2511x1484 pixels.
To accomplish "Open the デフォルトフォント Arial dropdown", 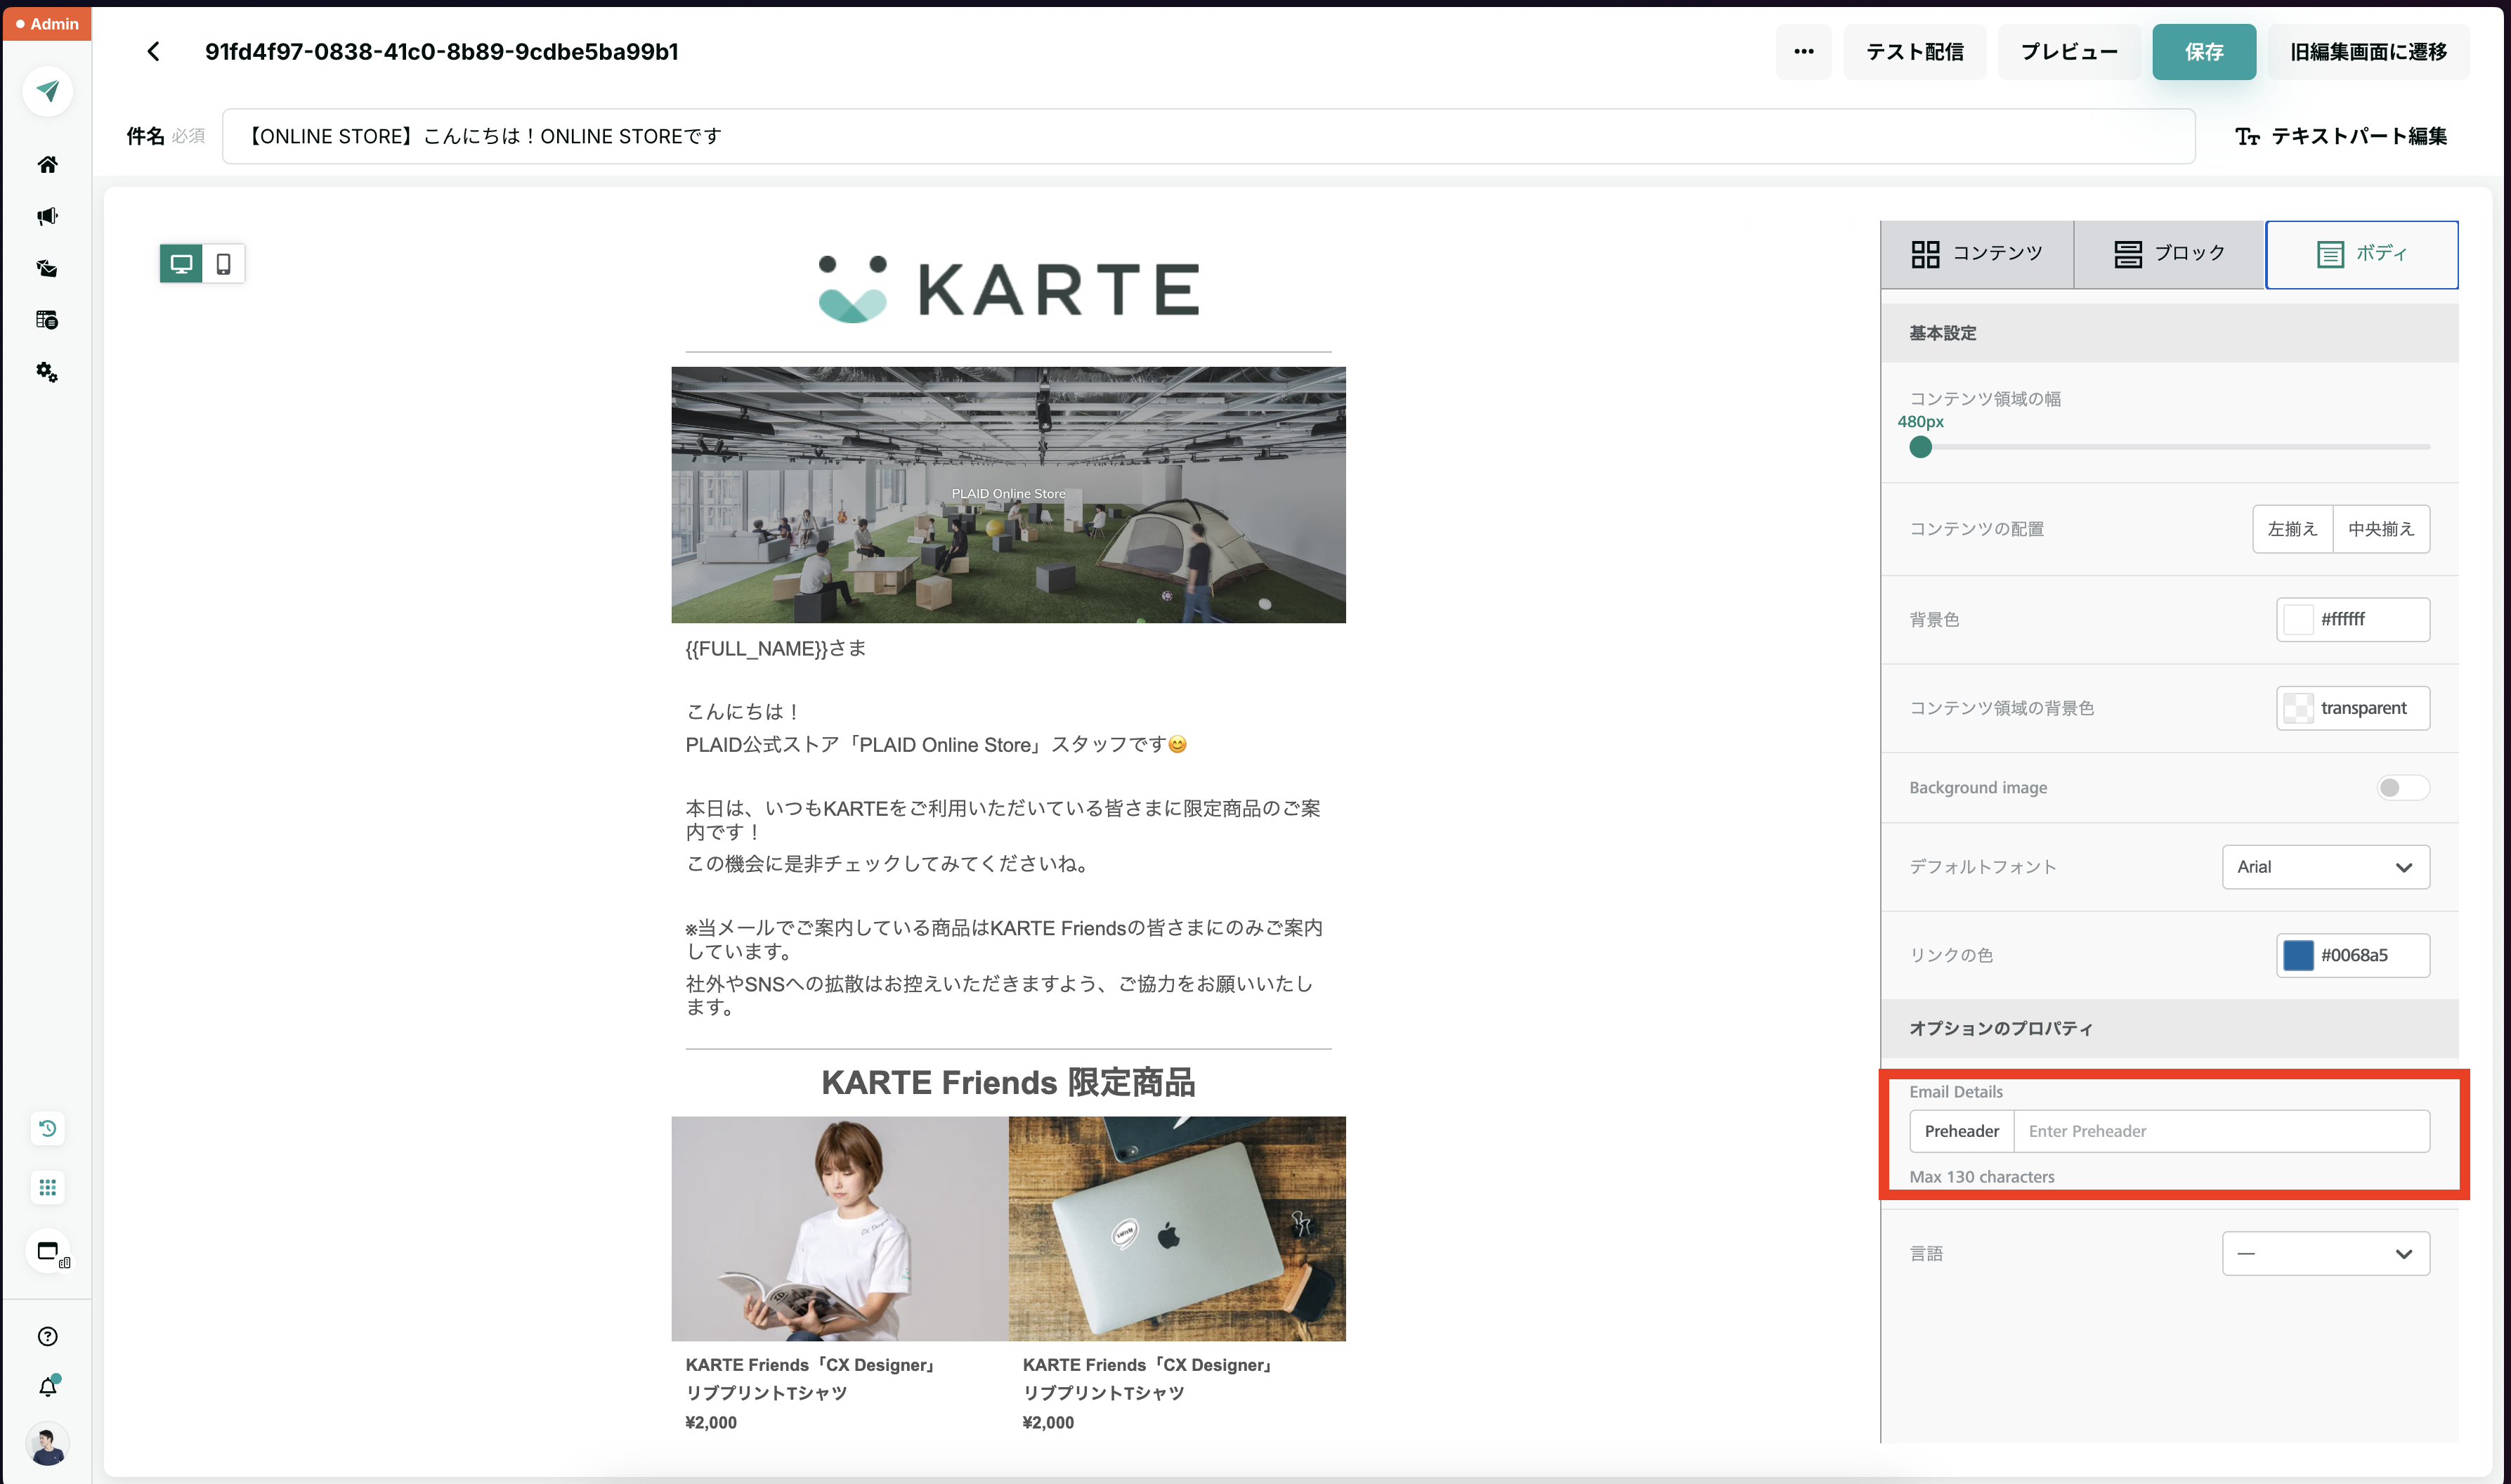I will [x=2325, y=867].
